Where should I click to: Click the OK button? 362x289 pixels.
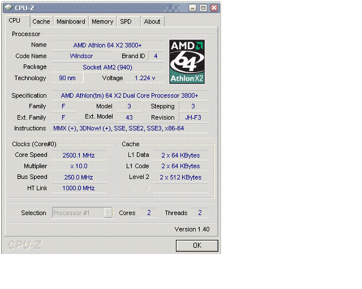tap(197, 246)
